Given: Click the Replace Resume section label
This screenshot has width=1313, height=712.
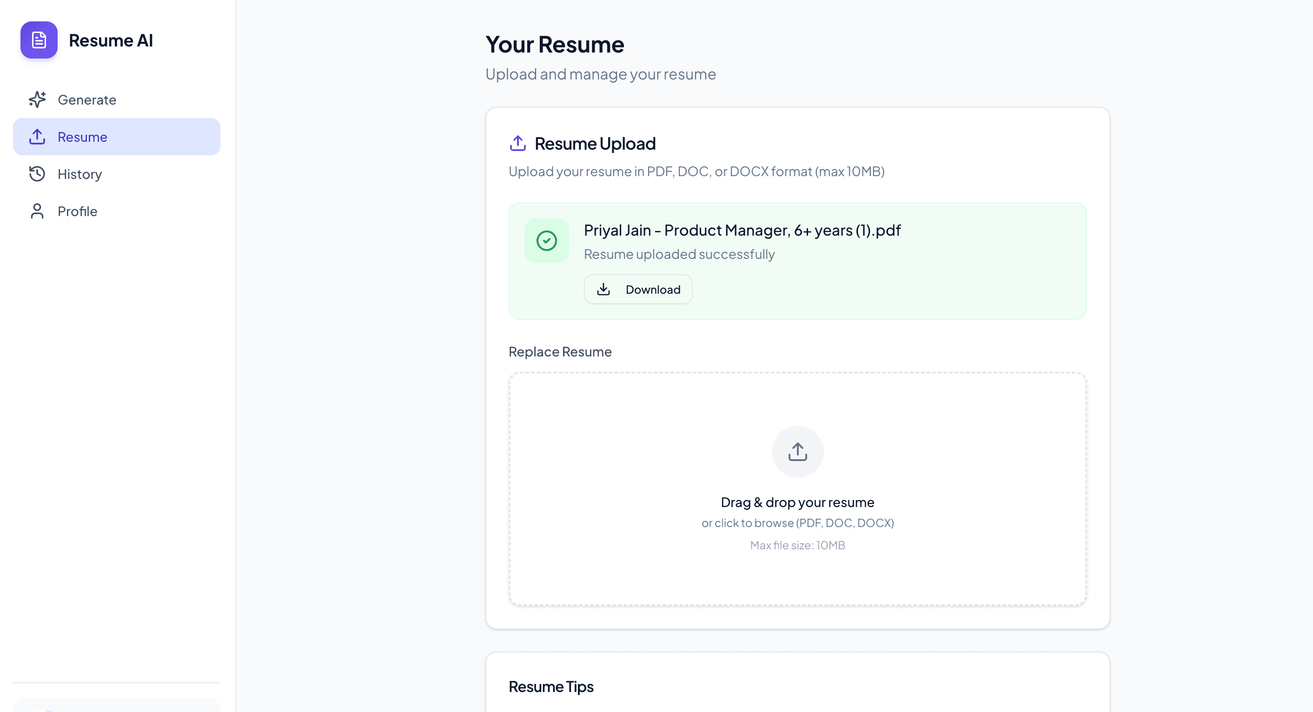Looking at the screenshot, I should pos(560,351).
